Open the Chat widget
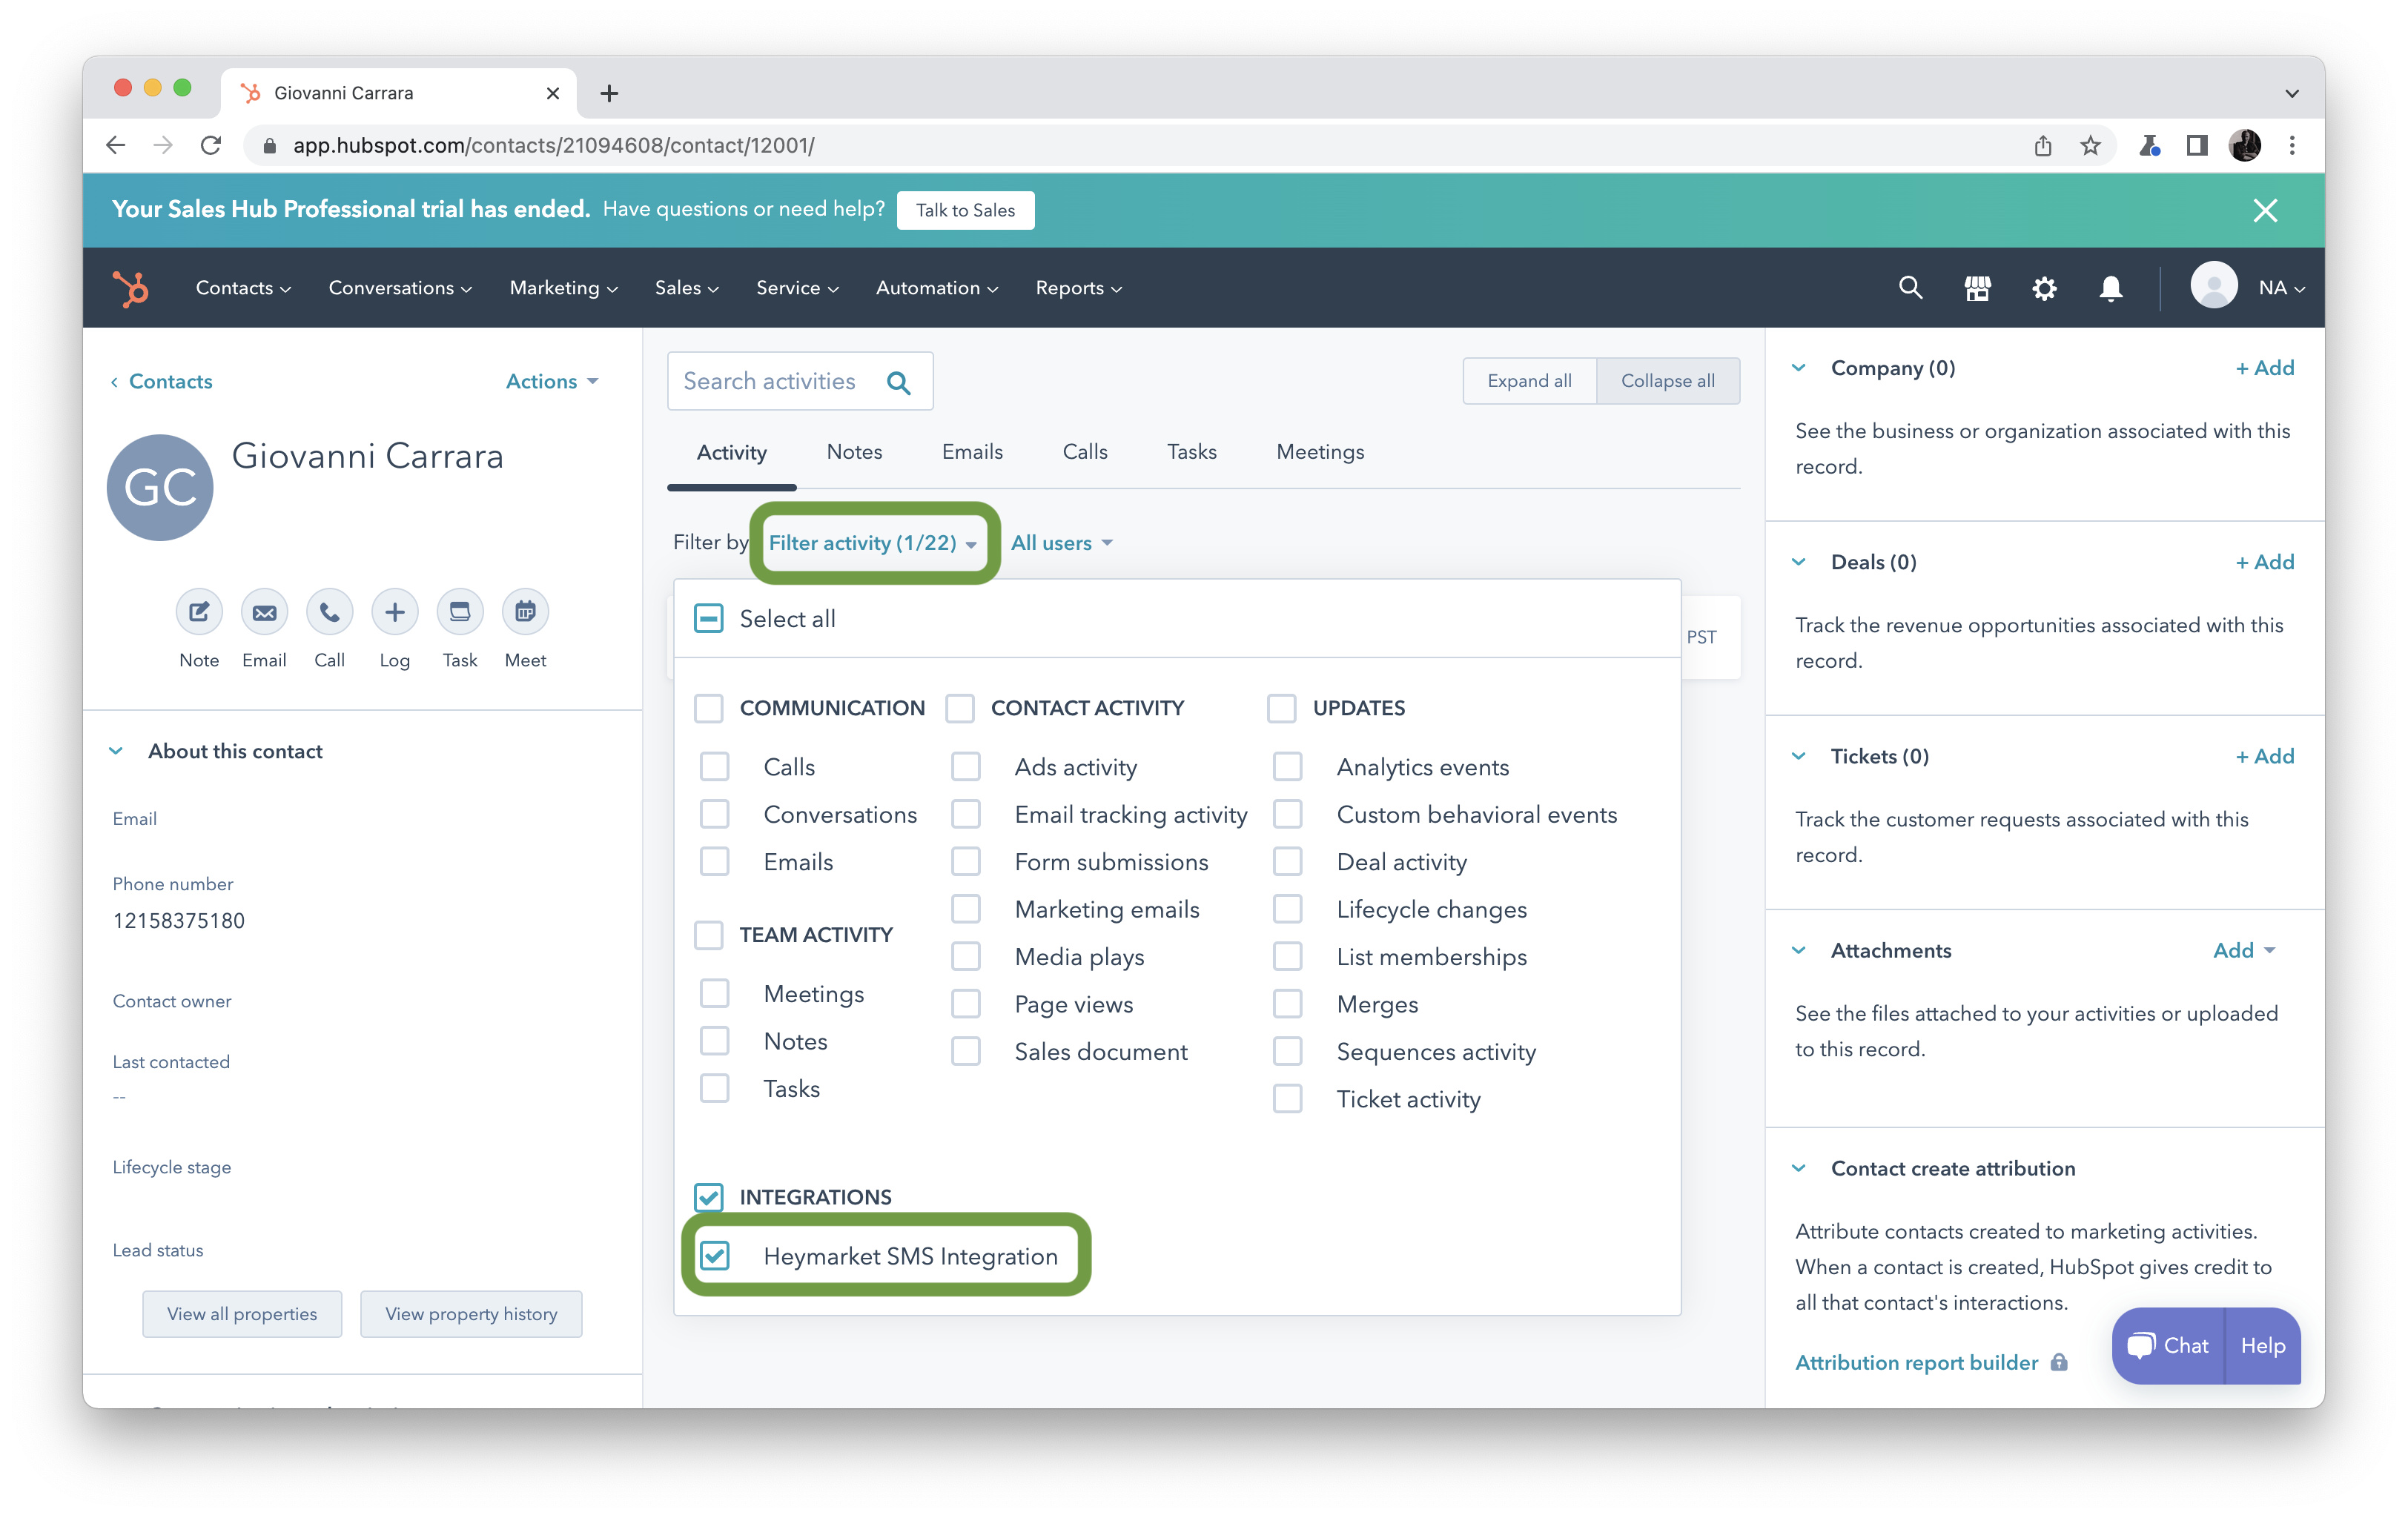Screen dimensions: 2408x1518 tap(2167, 1346)
